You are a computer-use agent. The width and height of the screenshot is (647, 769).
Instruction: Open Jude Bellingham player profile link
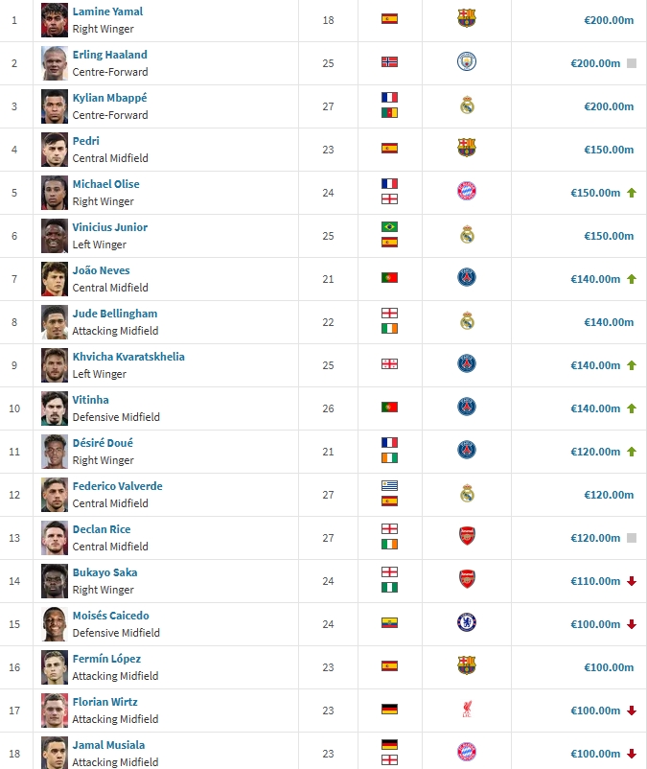point(115,314)
